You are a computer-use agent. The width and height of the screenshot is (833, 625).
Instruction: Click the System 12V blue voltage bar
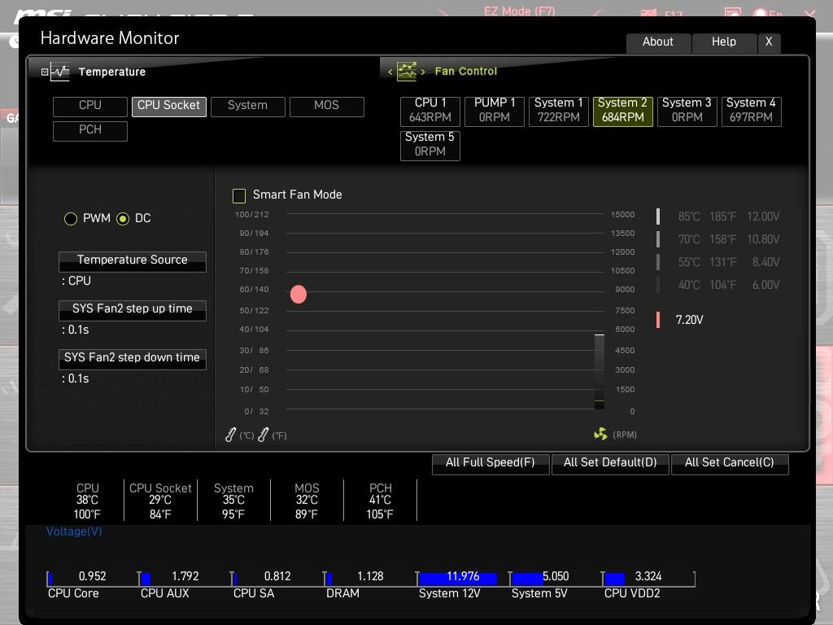coord(458,579)
